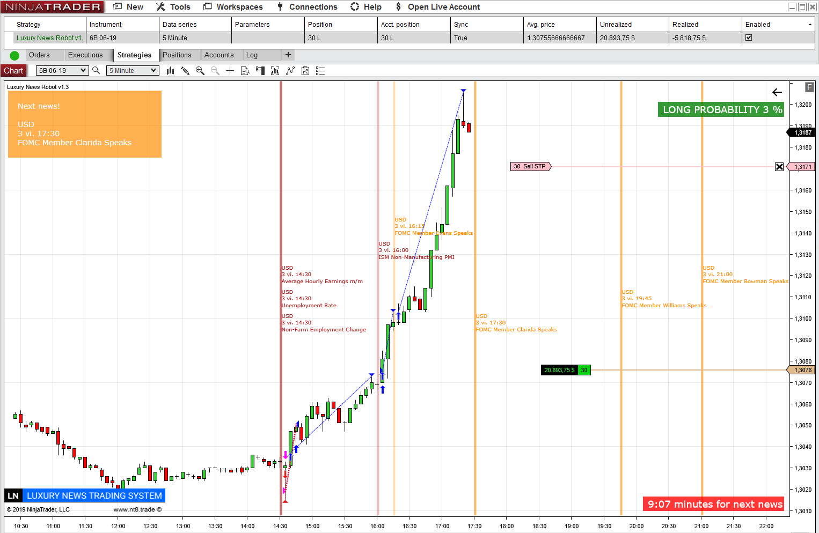Click the Luxury News Robot v1 strategy cell

(x=49, y=38)
